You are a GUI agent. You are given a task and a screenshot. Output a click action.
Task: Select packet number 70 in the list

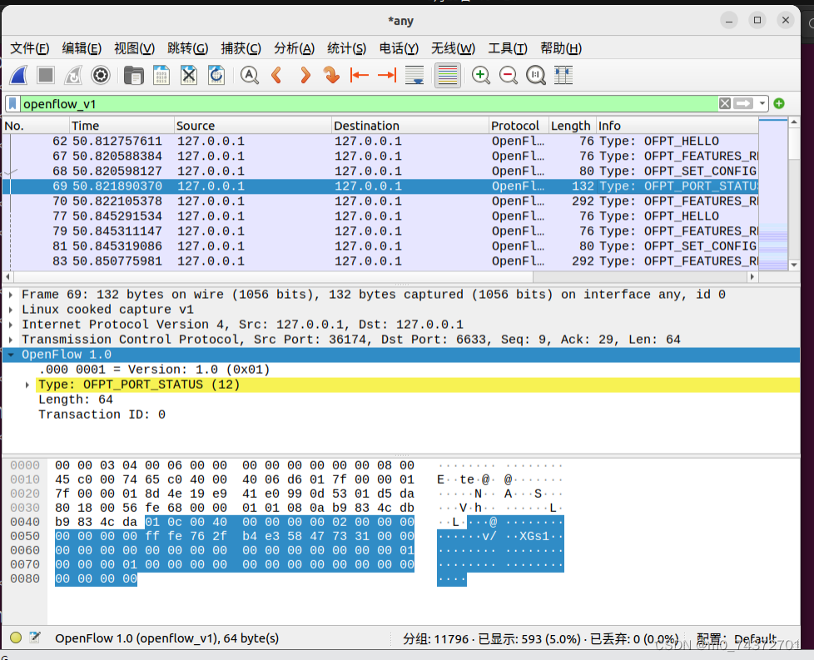(x=250, y=201)
